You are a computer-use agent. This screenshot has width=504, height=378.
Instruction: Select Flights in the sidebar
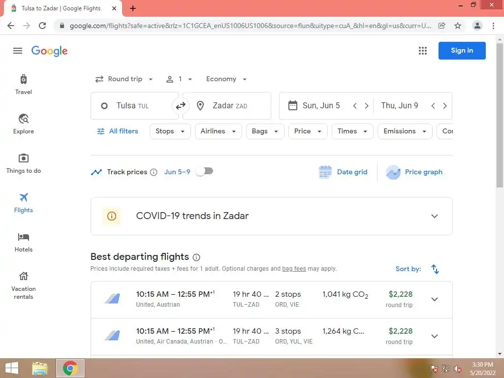(24, 203)
